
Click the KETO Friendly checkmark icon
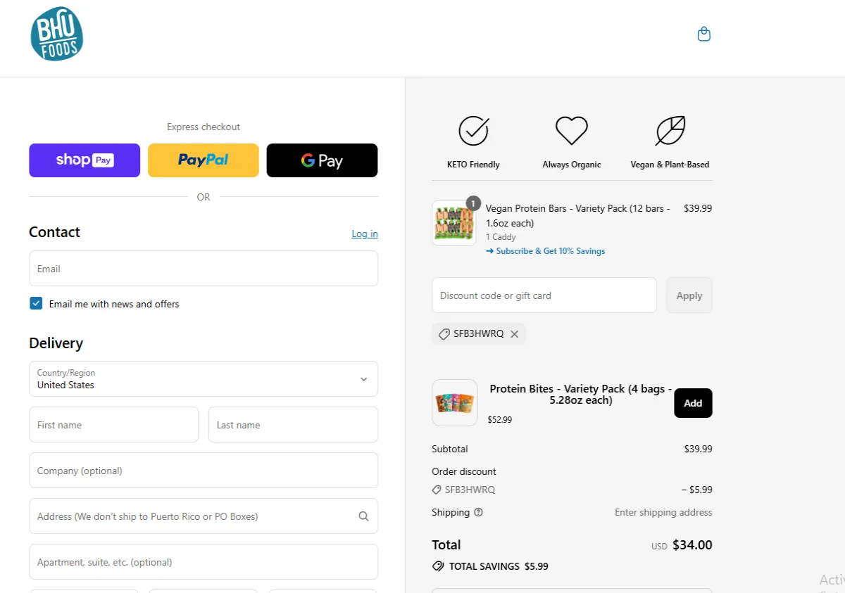(473, 131)
